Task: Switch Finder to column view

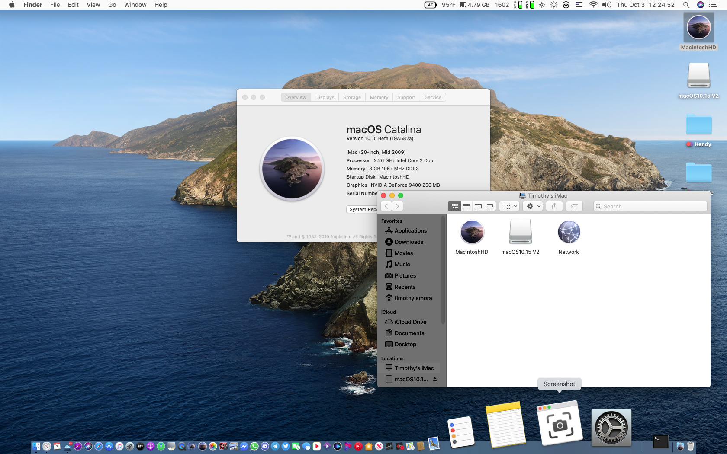Action: [478, 207]
